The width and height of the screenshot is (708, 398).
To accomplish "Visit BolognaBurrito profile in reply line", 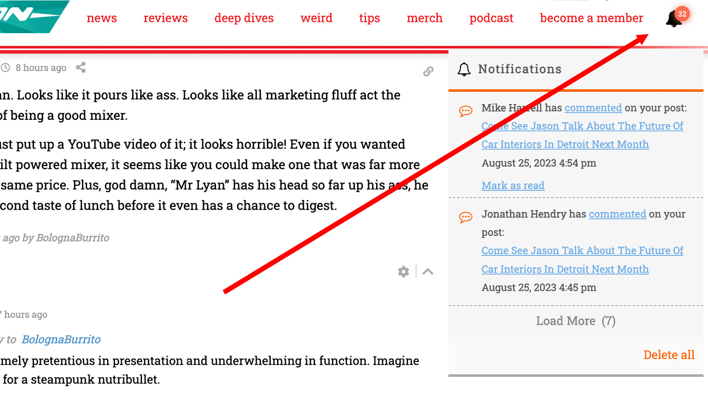I will (61, 340).
